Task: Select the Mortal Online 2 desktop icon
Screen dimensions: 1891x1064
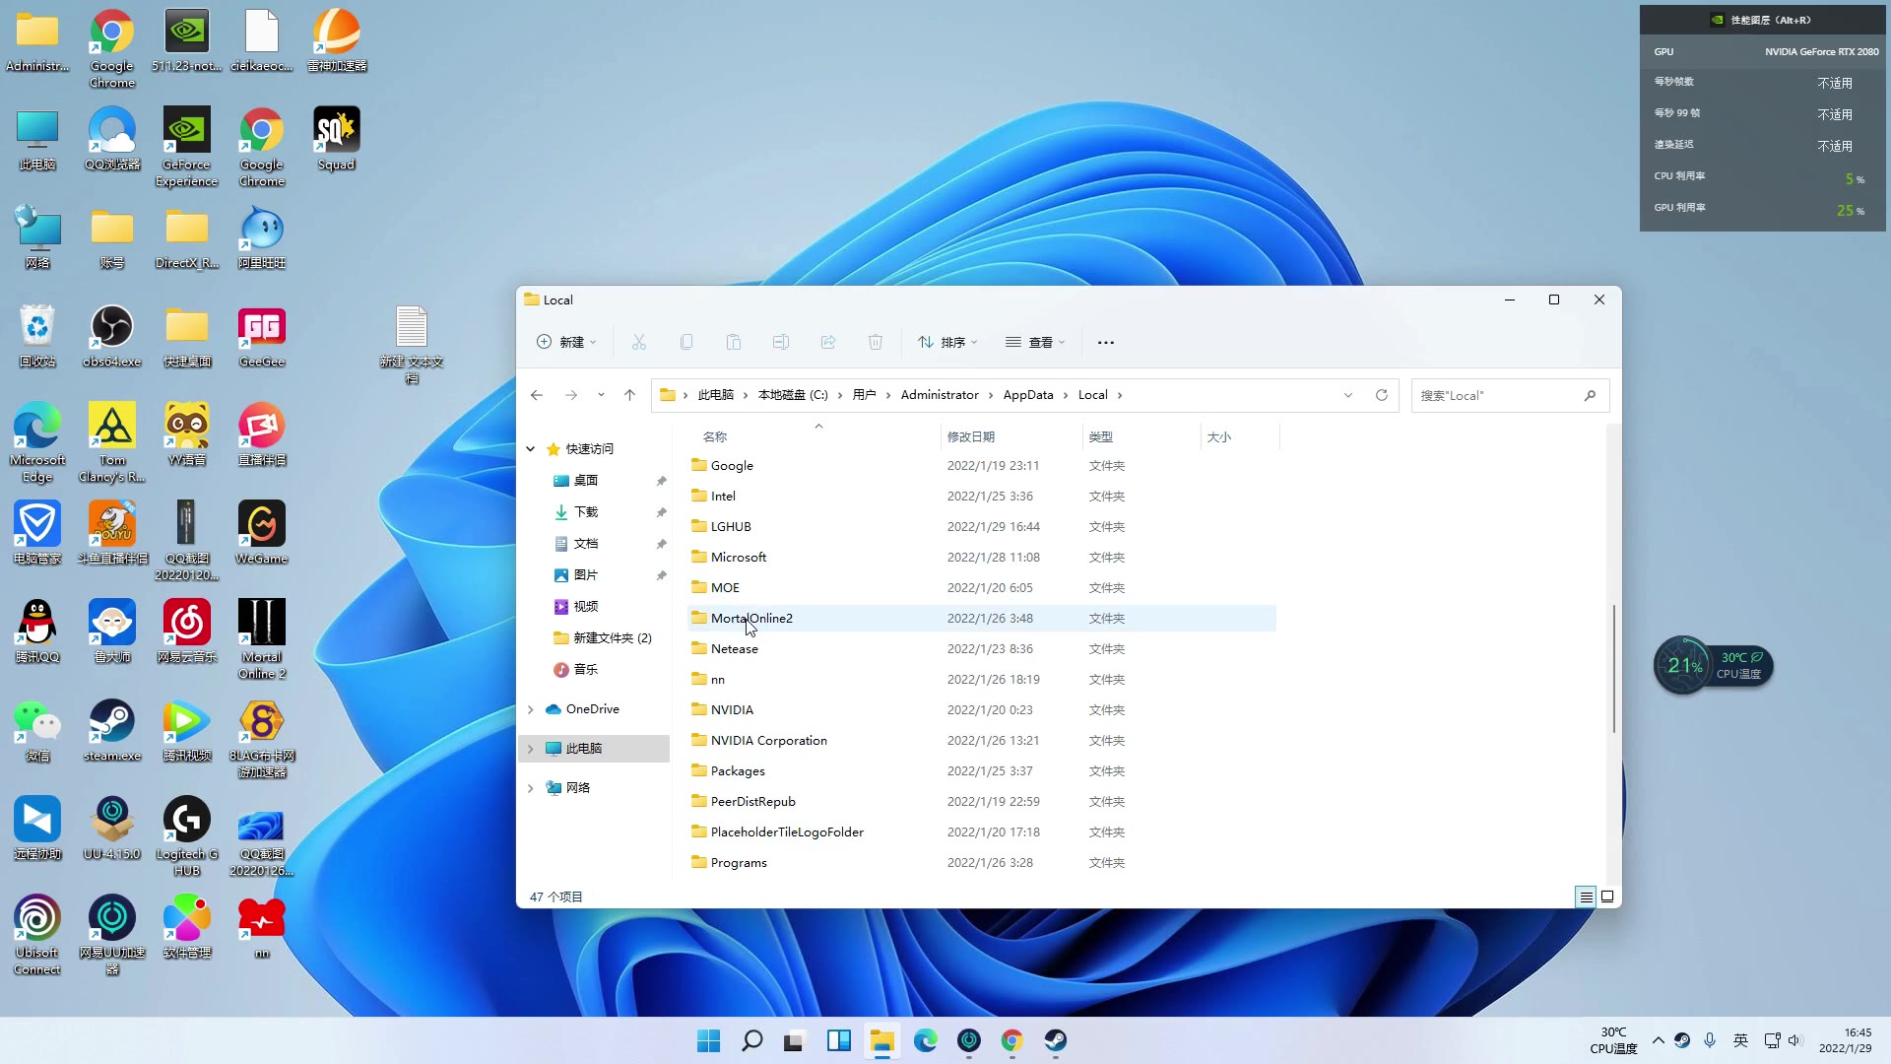Action: point(262,638)
